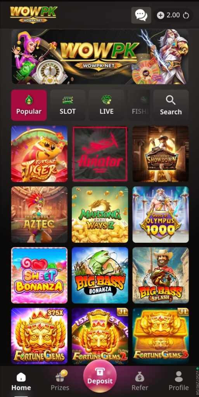
Task: Select the partially hidden FISH category tab
Action: pyautogui.click(x=139, y=105)
